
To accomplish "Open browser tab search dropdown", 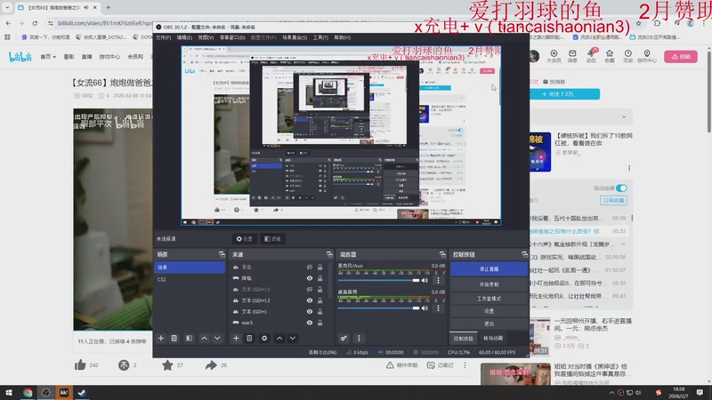I will point(7,7).
